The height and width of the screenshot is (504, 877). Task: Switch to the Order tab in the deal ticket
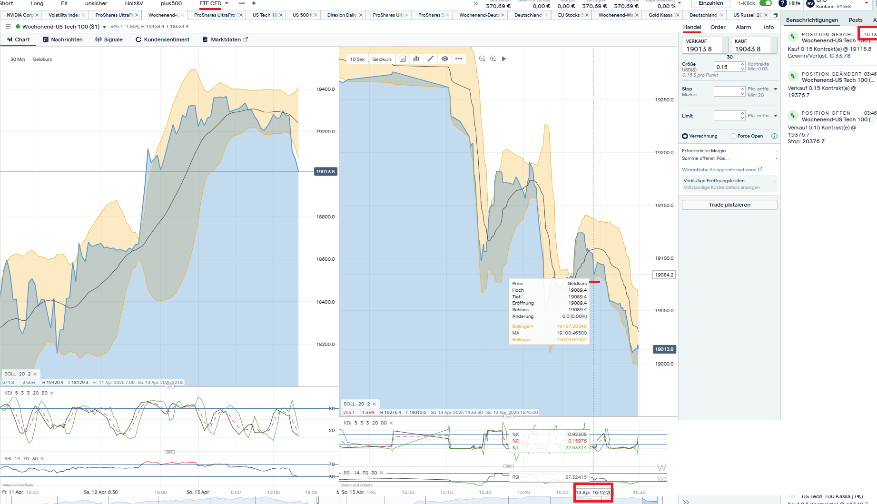(718, 27)
